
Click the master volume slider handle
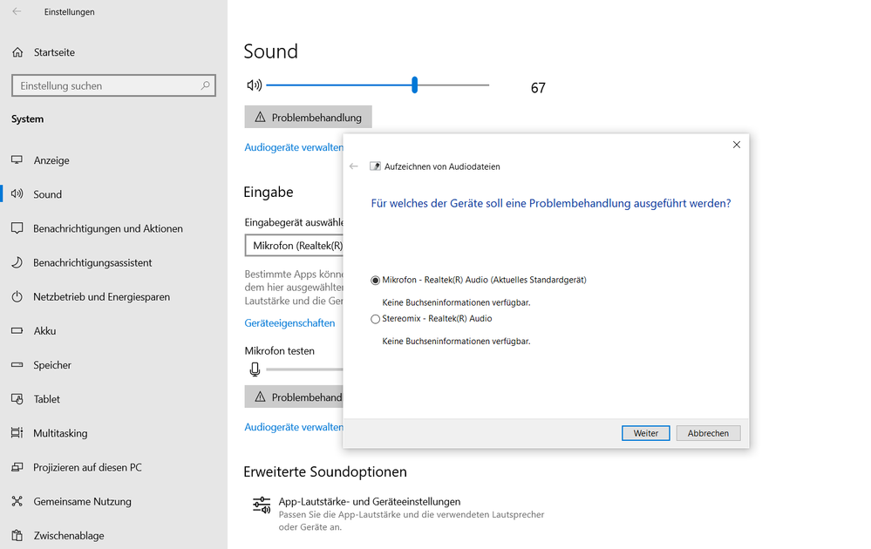coord(415,85)
